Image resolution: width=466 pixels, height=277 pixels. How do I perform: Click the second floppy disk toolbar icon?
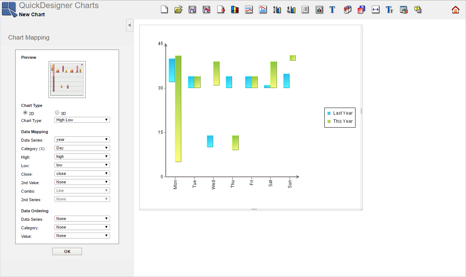(206, 10)
